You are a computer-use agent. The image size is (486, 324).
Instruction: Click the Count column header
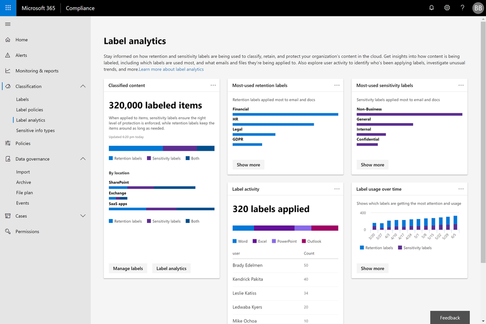(x=309, y=253)
